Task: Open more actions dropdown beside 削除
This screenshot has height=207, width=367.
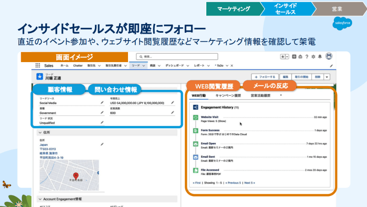Action: click(327, 77)
